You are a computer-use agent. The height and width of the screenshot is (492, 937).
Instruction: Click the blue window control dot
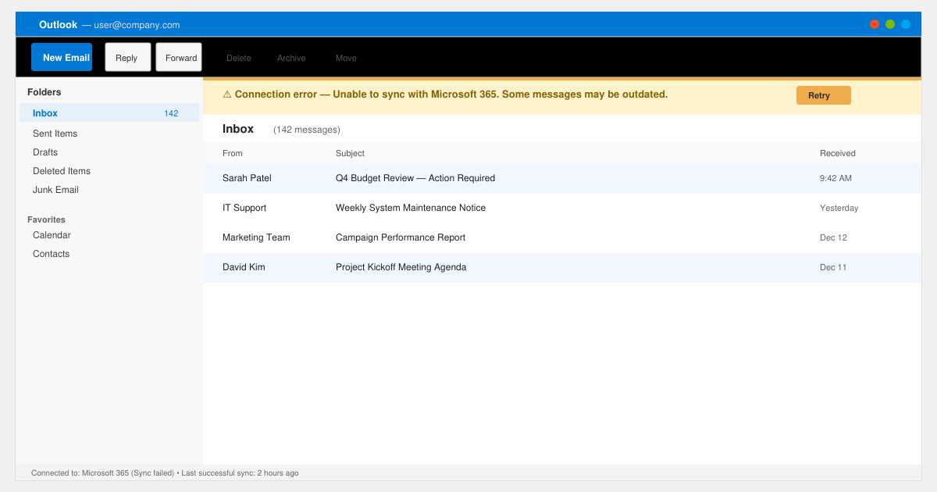[x=906, y=24]
